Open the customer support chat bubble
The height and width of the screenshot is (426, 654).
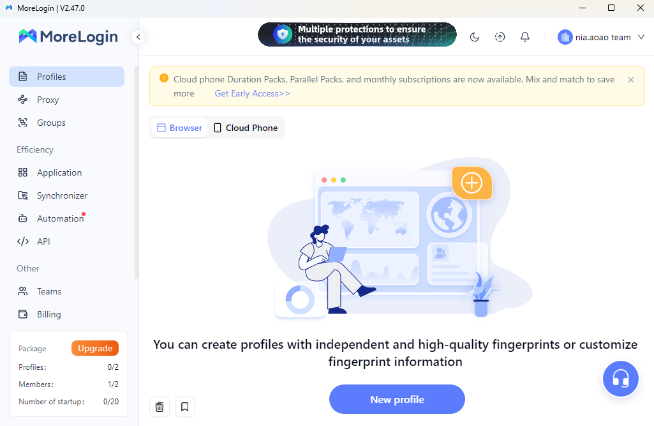pos(620,378)
